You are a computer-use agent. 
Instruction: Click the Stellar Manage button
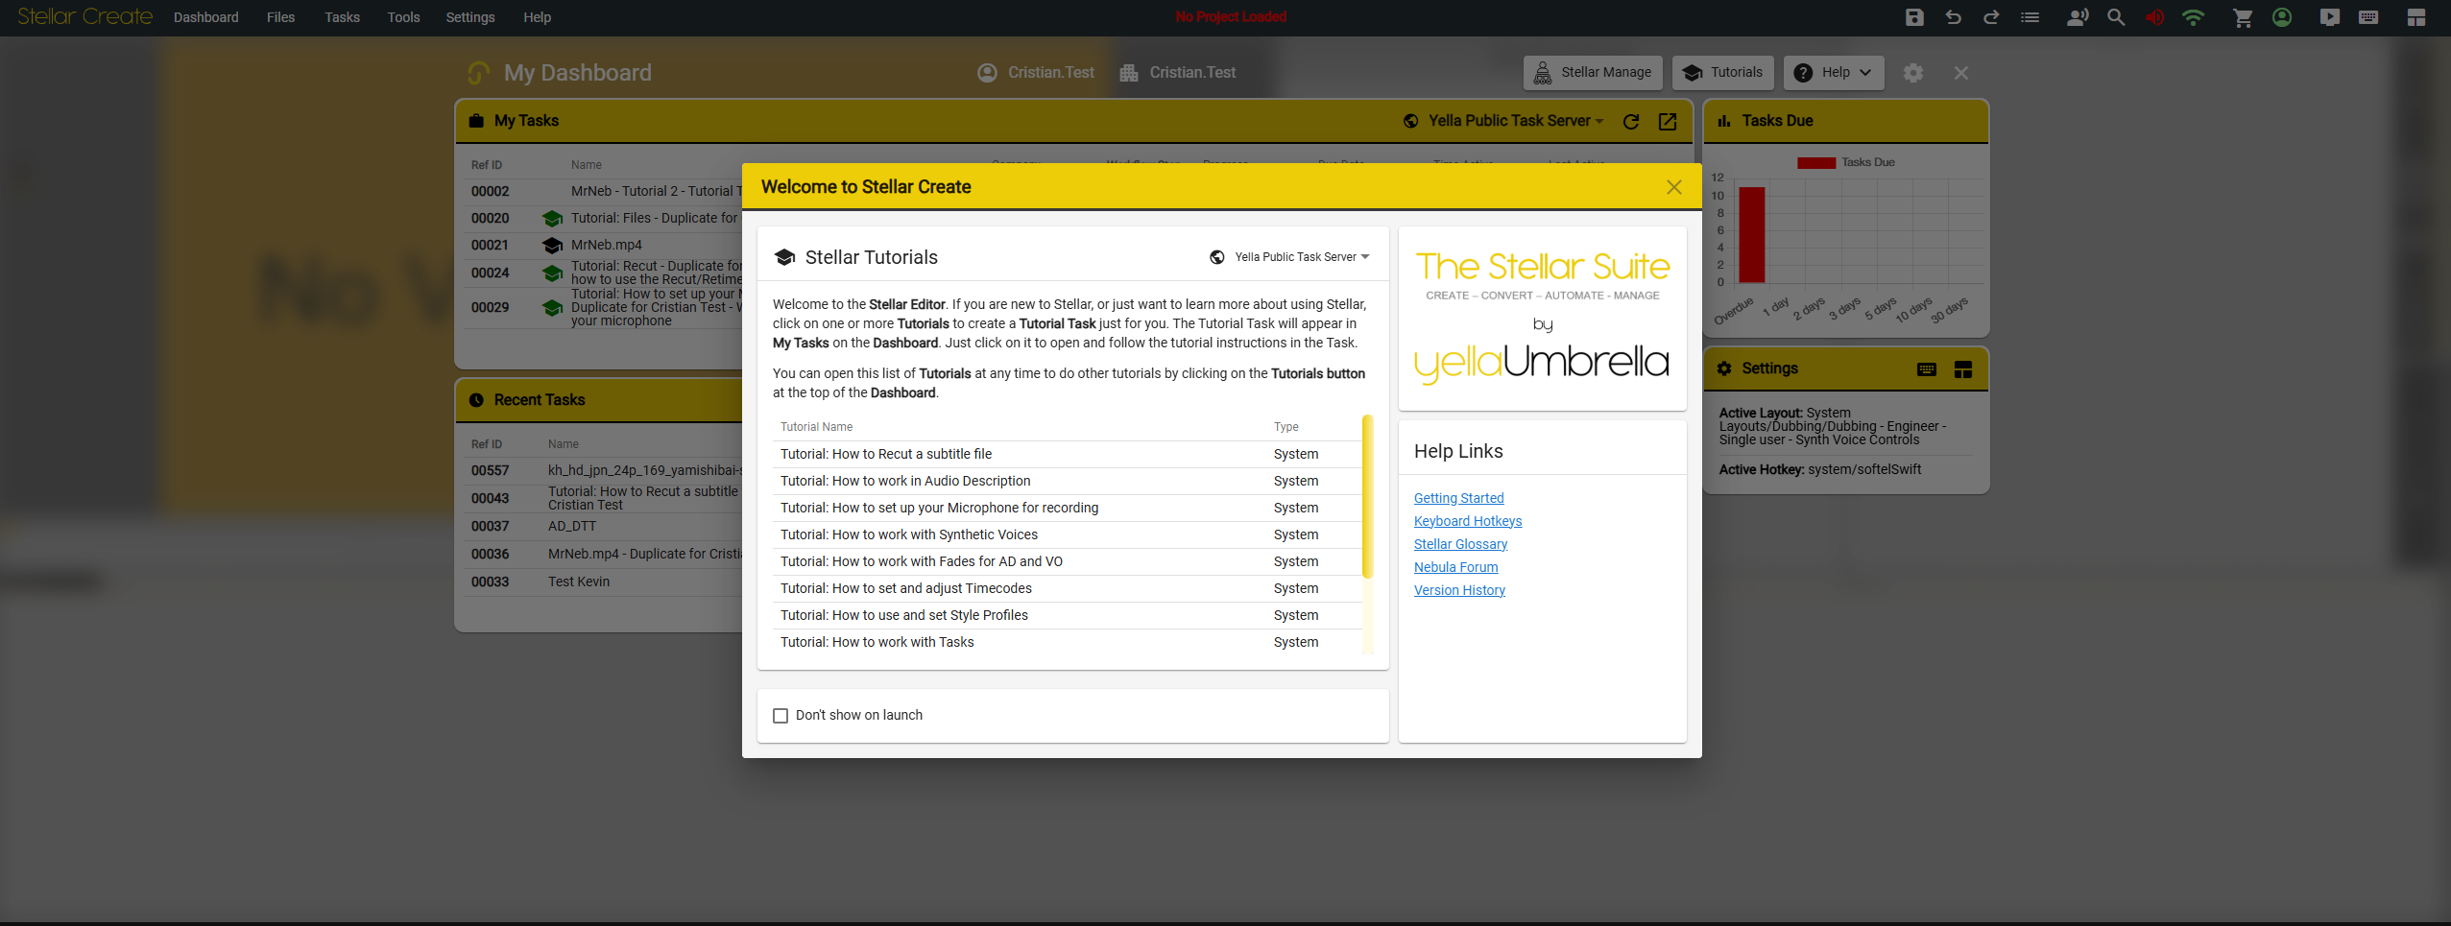pos(1593,72)
